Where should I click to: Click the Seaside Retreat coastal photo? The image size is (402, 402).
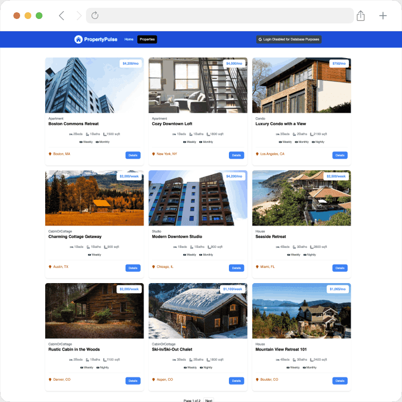301,198
